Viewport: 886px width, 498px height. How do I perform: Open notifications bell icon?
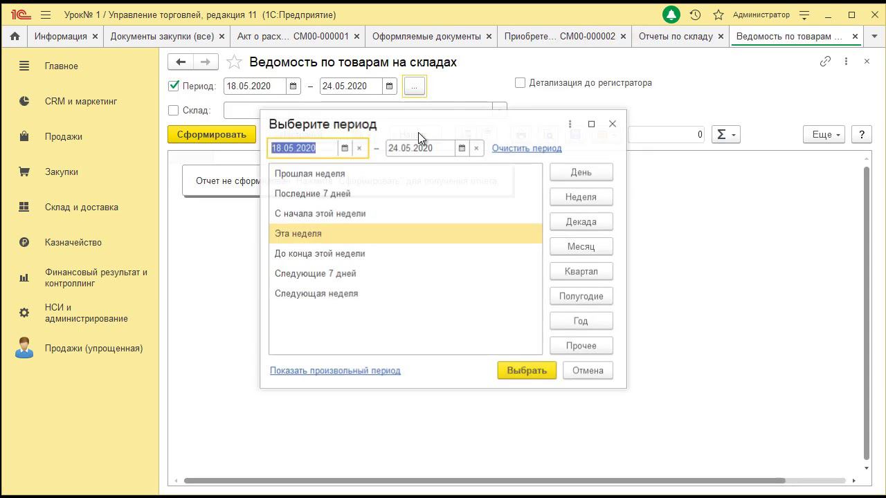pyautogui.click(x=671, y=15)
